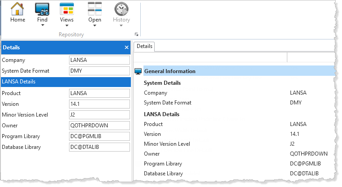Screen dimensions: 342x187
Task: Click the Details panel title
Action: pyautogui.click(x=11, y=48)
